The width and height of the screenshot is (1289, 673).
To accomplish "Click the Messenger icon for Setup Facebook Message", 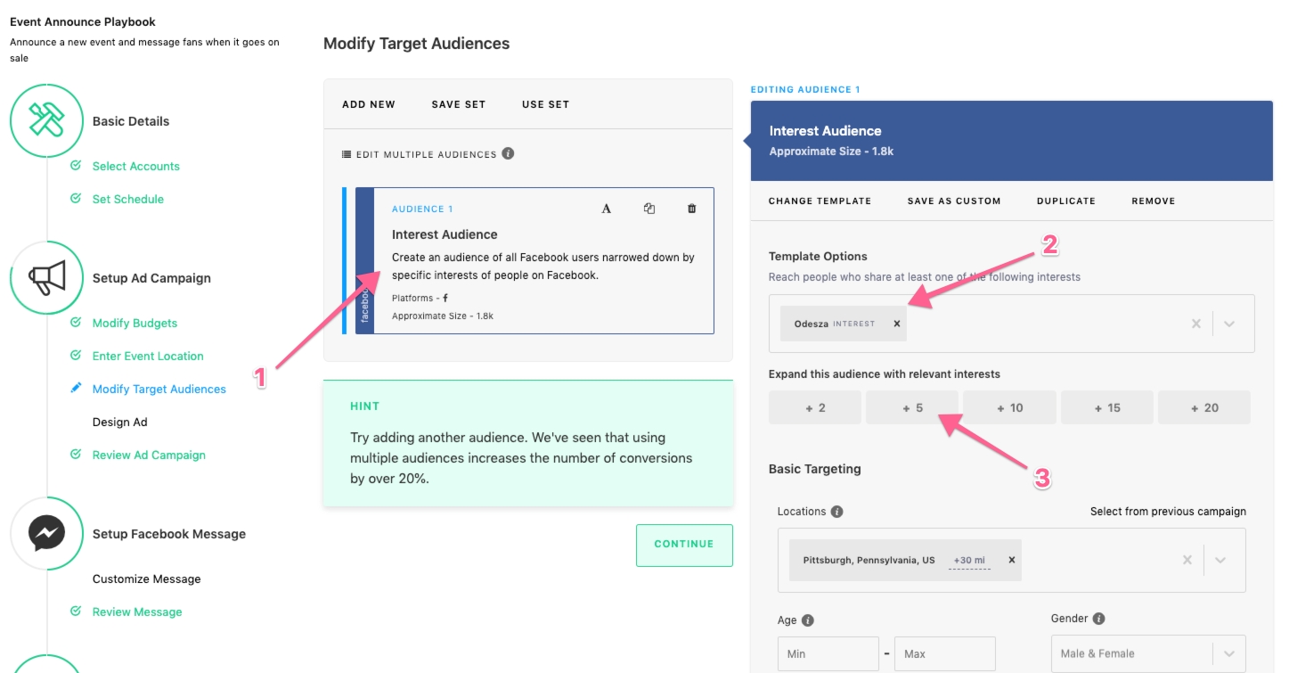I will [46, 534].
